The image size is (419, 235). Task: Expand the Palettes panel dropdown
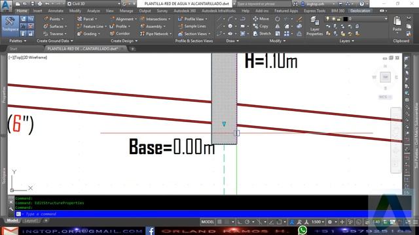18,40
